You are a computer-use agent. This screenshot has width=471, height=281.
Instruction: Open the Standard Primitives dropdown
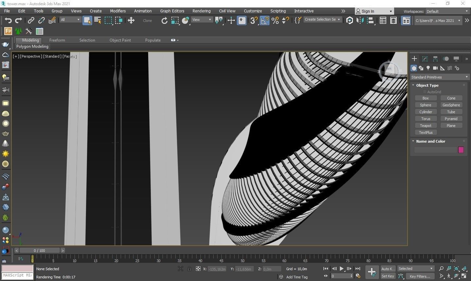click(x=439, y=77)
